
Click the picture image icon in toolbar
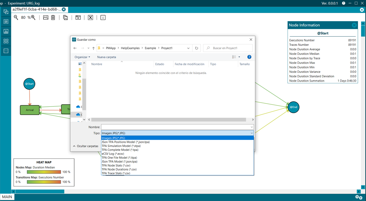(x=46, y=18)
